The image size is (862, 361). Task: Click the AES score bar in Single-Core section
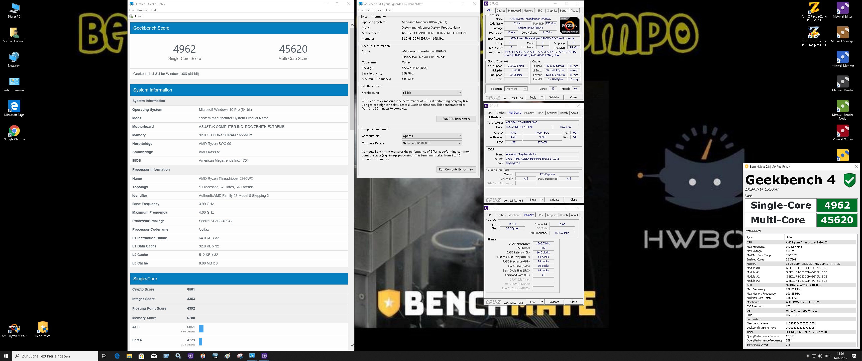(201, 329)
